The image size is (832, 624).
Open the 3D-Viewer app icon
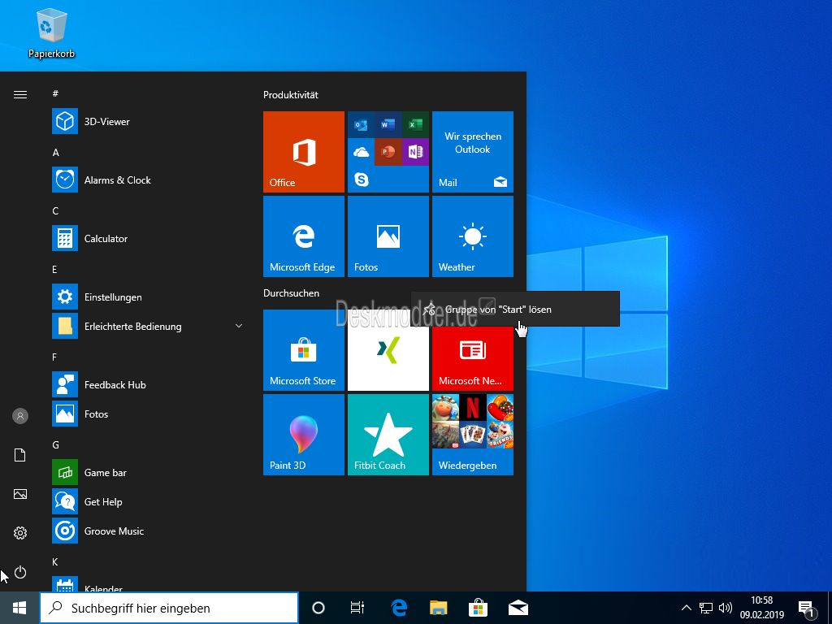click(65, 122)
